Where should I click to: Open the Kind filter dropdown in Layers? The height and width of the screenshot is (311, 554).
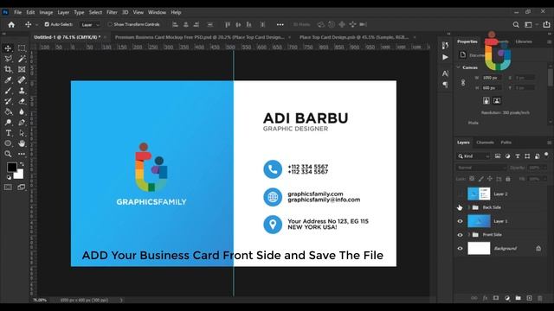coord(473,155)
